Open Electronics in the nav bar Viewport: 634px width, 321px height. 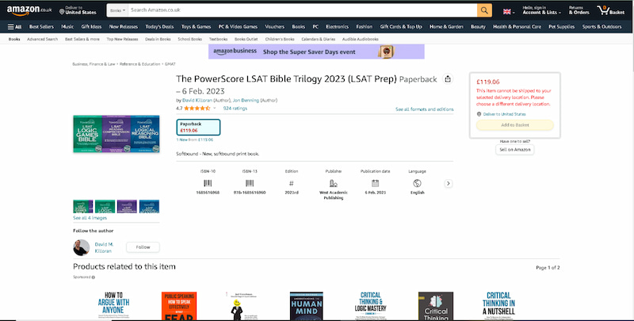click(x=338, y=27)
